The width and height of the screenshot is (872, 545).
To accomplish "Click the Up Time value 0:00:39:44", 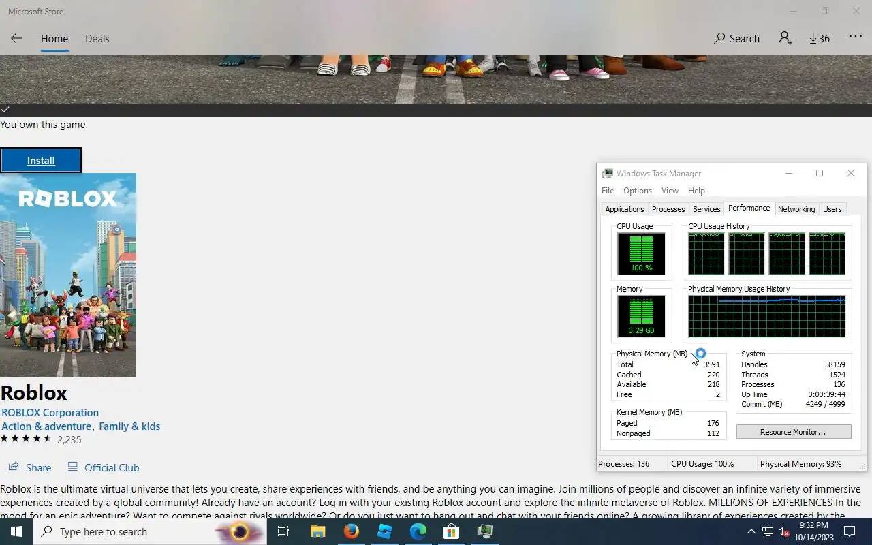I will [826, 394].
